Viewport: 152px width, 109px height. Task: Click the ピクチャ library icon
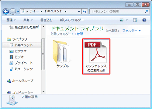click(12, 51)
